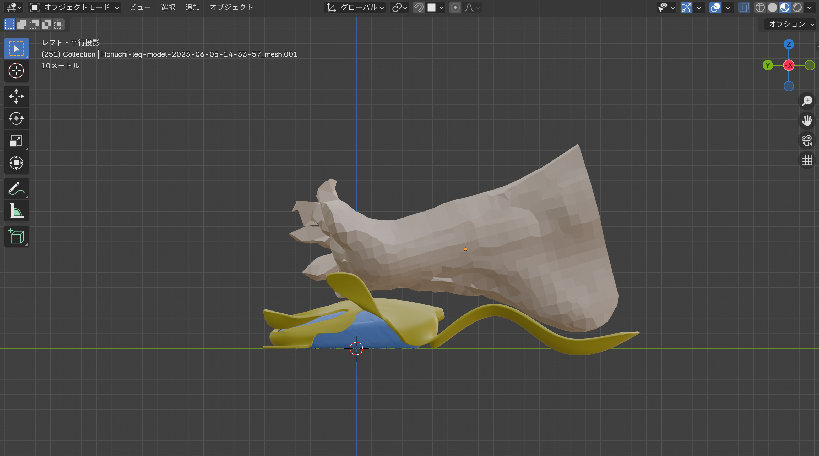The width and height of the screenshot is (819, 456).
Task: Click the zoom magnifier viewport gizmo
Action: click(807, 101)
